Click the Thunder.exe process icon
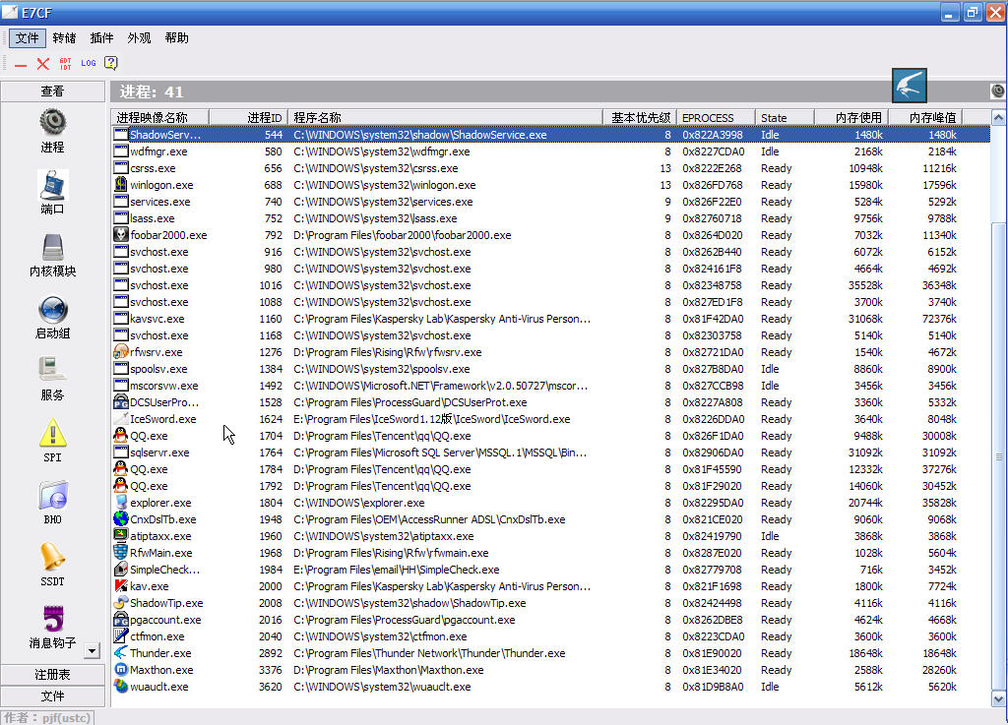This screenshot has width=1008, height=725. point(120,652)
